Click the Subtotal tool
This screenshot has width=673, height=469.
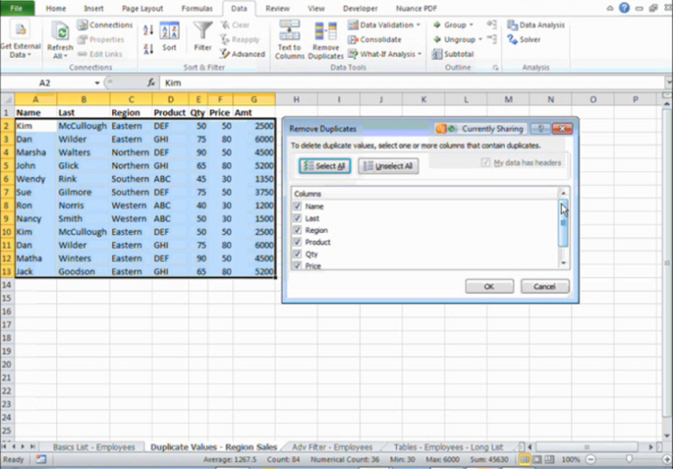coord(453,53)
